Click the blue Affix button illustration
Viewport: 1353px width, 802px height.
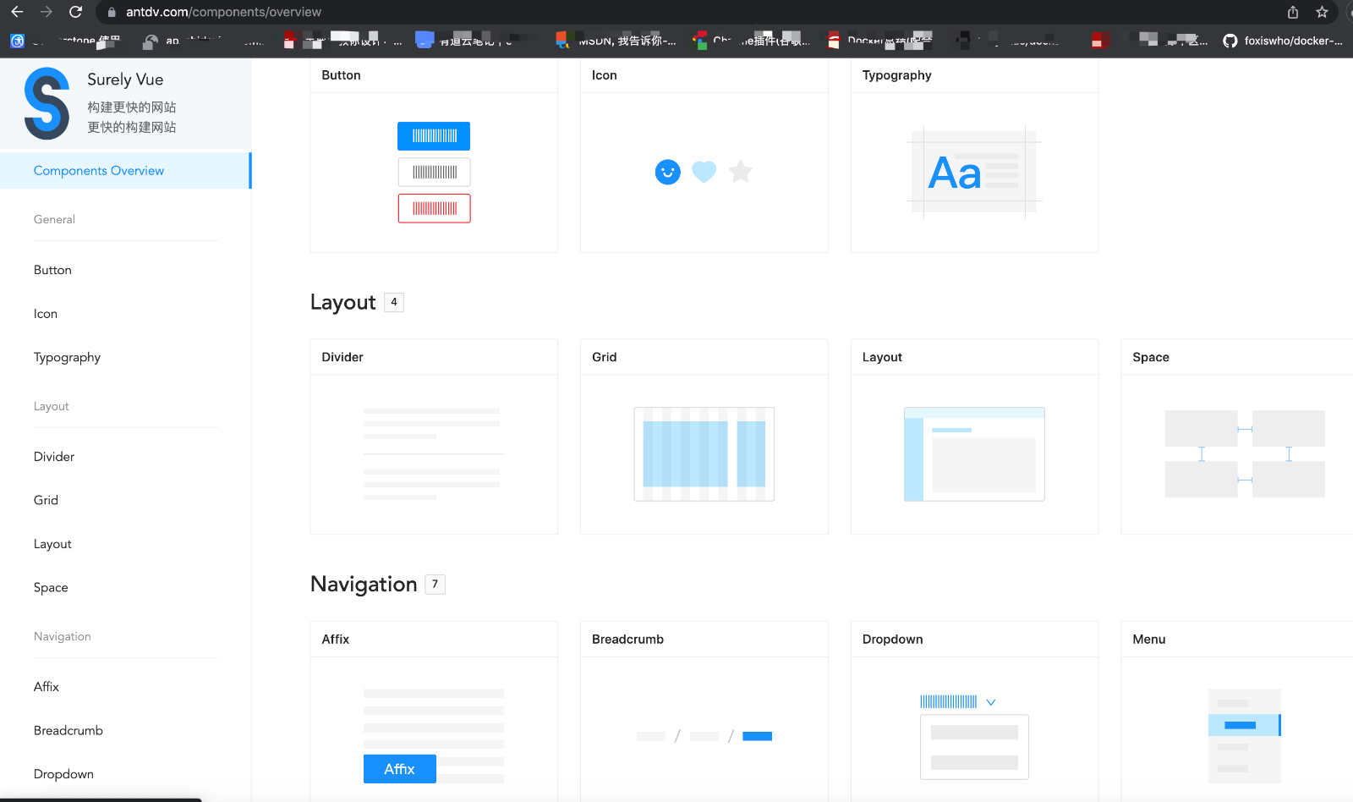[400, 769]
